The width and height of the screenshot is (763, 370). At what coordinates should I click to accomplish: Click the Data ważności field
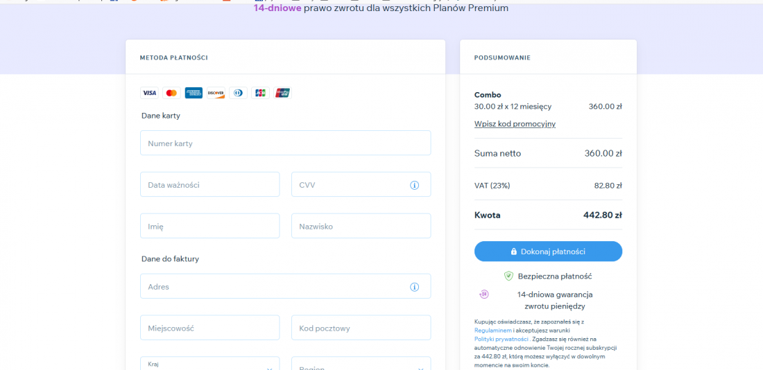tap(209, 185)
